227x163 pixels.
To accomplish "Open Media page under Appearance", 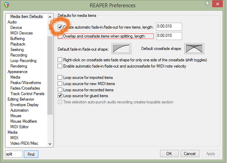I will 15,77.
